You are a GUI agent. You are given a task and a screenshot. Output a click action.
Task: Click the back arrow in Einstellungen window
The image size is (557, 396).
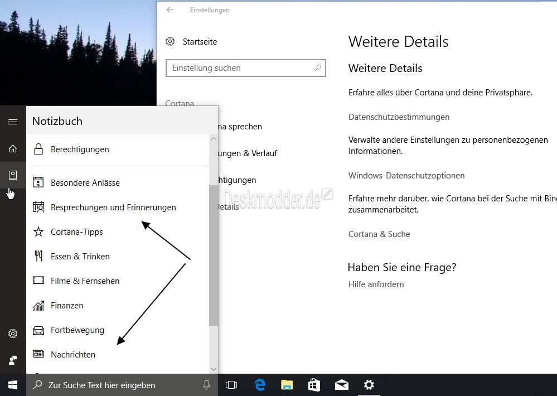point(170,10)
